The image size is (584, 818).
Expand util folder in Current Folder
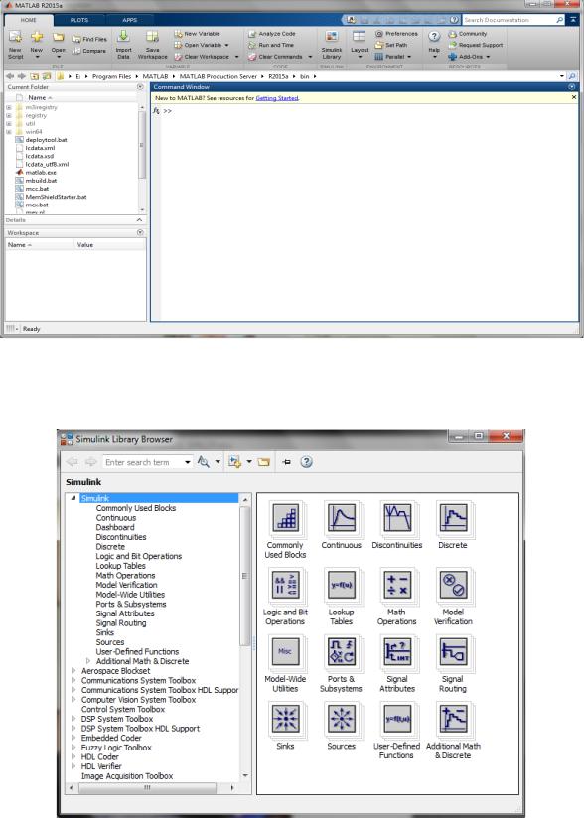(8, 124)
